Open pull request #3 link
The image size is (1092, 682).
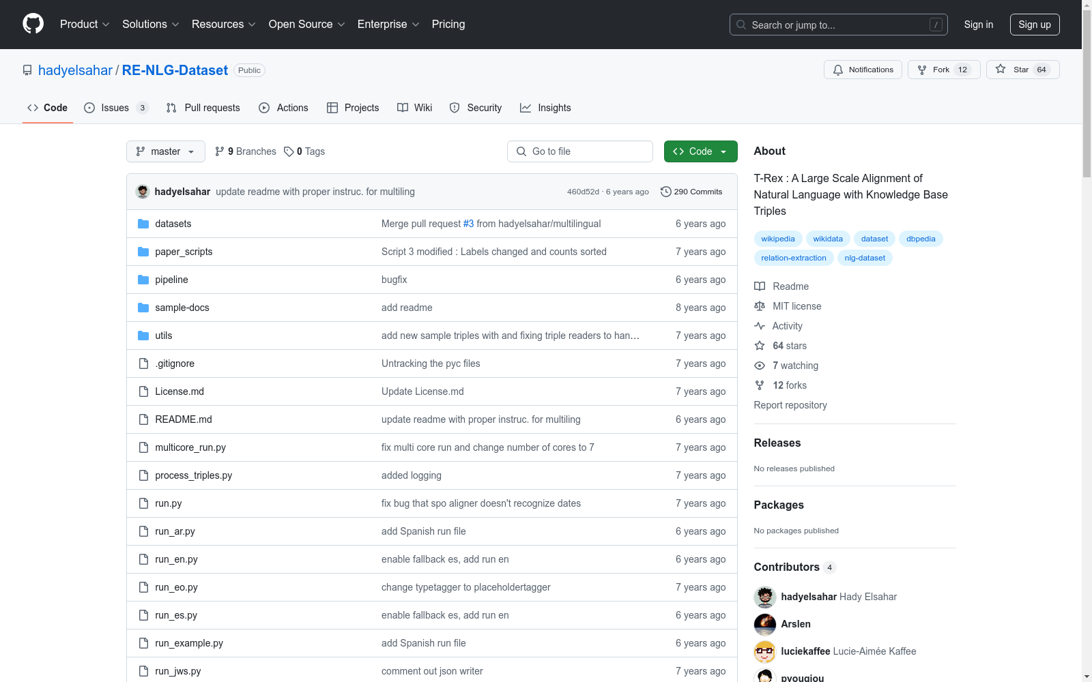[468, 224]
